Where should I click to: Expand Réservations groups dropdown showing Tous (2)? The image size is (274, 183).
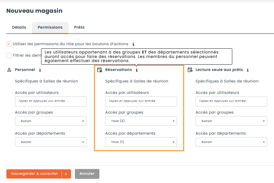tap(141, 121)
